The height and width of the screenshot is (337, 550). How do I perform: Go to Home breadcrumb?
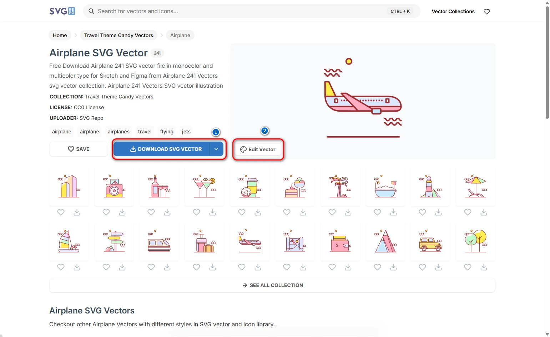[60, 35]
